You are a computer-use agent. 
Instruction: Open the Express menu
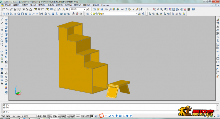pos(105,5)
